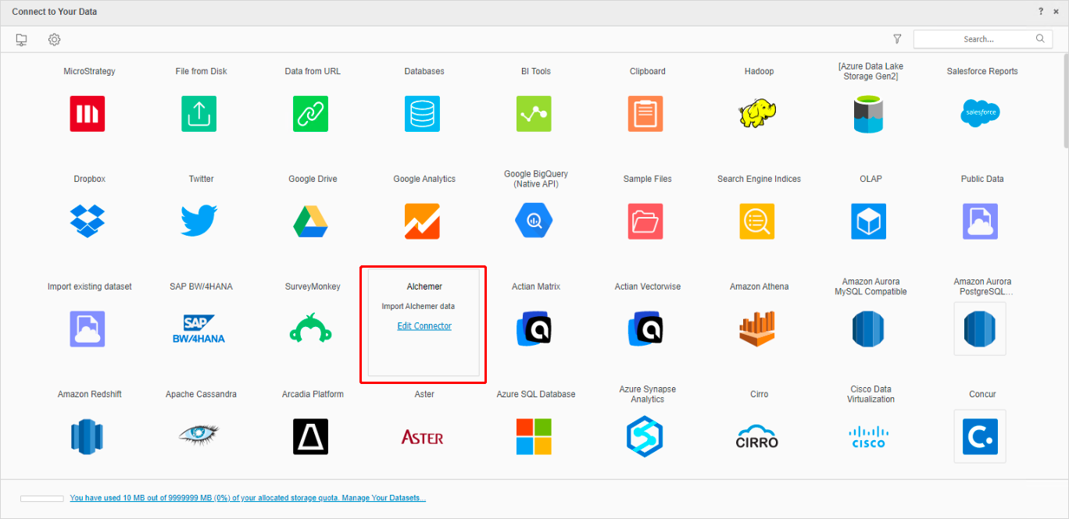Select the Google BigQuery icon
The image size is (1069, 519).
[x=534, y=222]
